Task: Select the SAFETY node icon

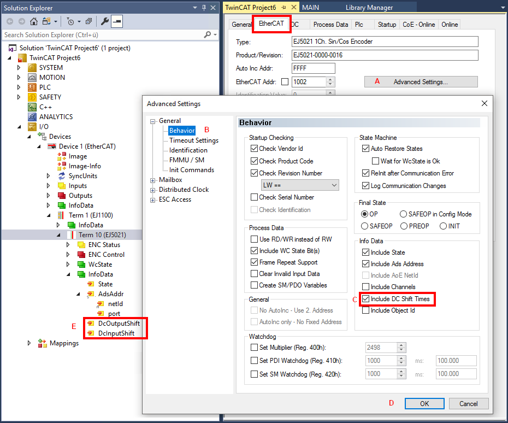Action: pyautogui.click(x=32, y=97)
